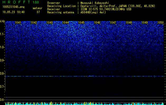Click the 0.8 kHz axis label
Image resolution: width=166 pixels, height=105 pixels.
click(x=2, y=73)
